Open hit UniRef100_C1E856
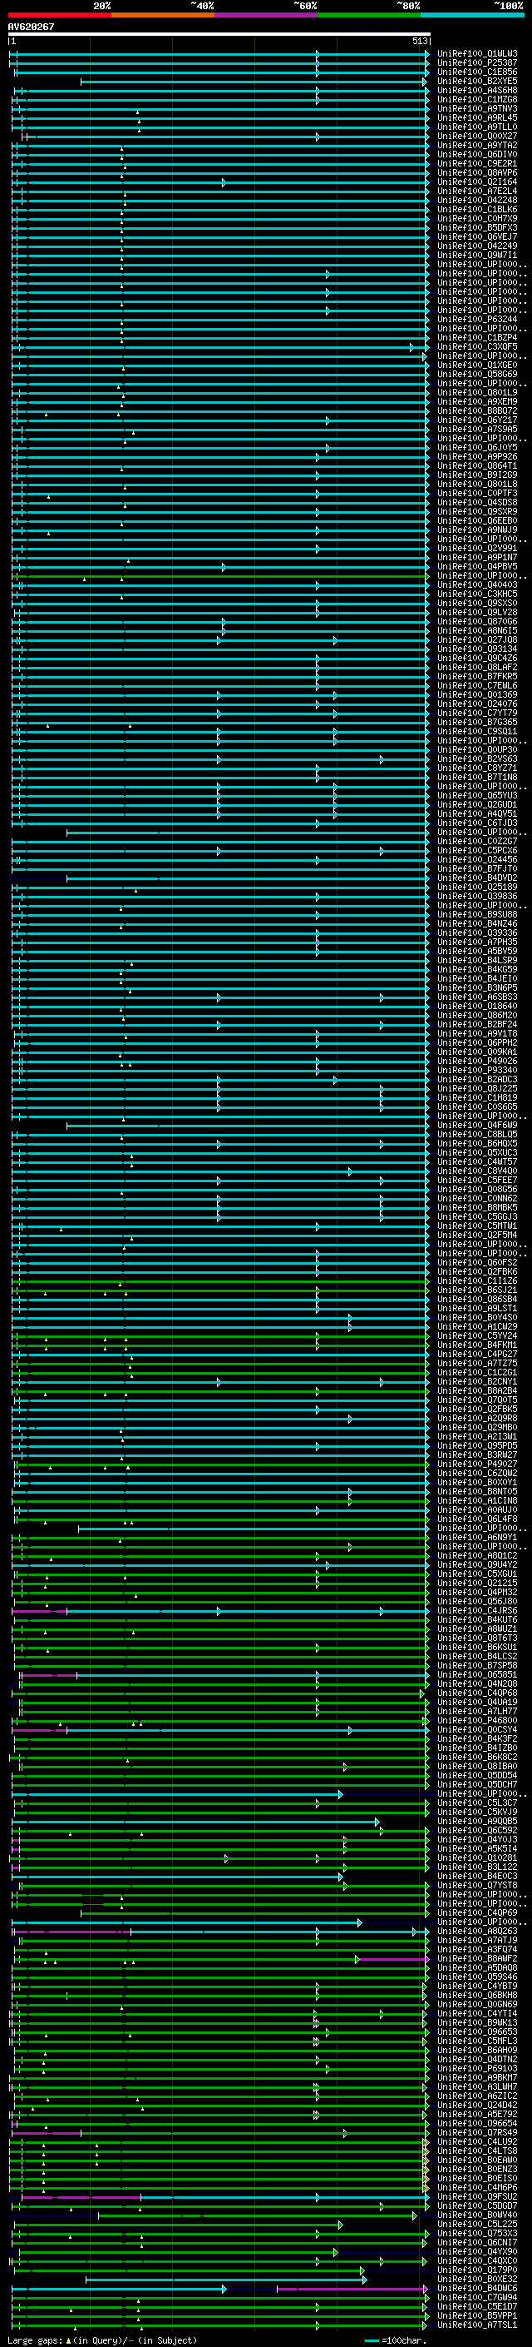 (477, 72)
